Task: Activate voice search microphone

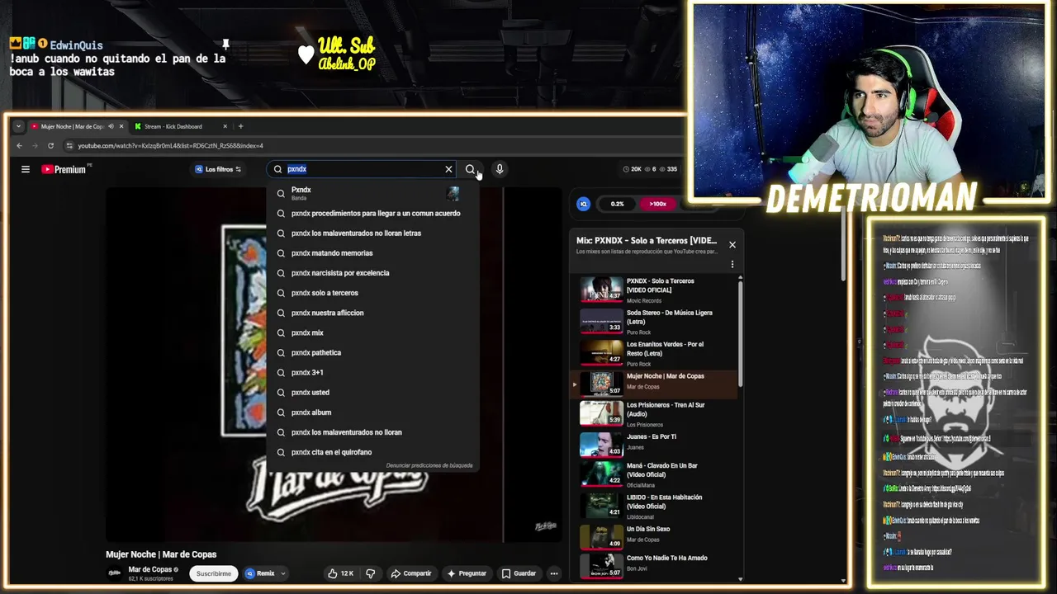Action: click(500, 169)
